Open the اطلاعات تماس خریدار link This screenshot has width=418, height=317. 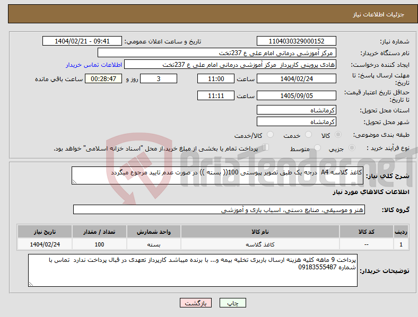(x=94, y=65)
